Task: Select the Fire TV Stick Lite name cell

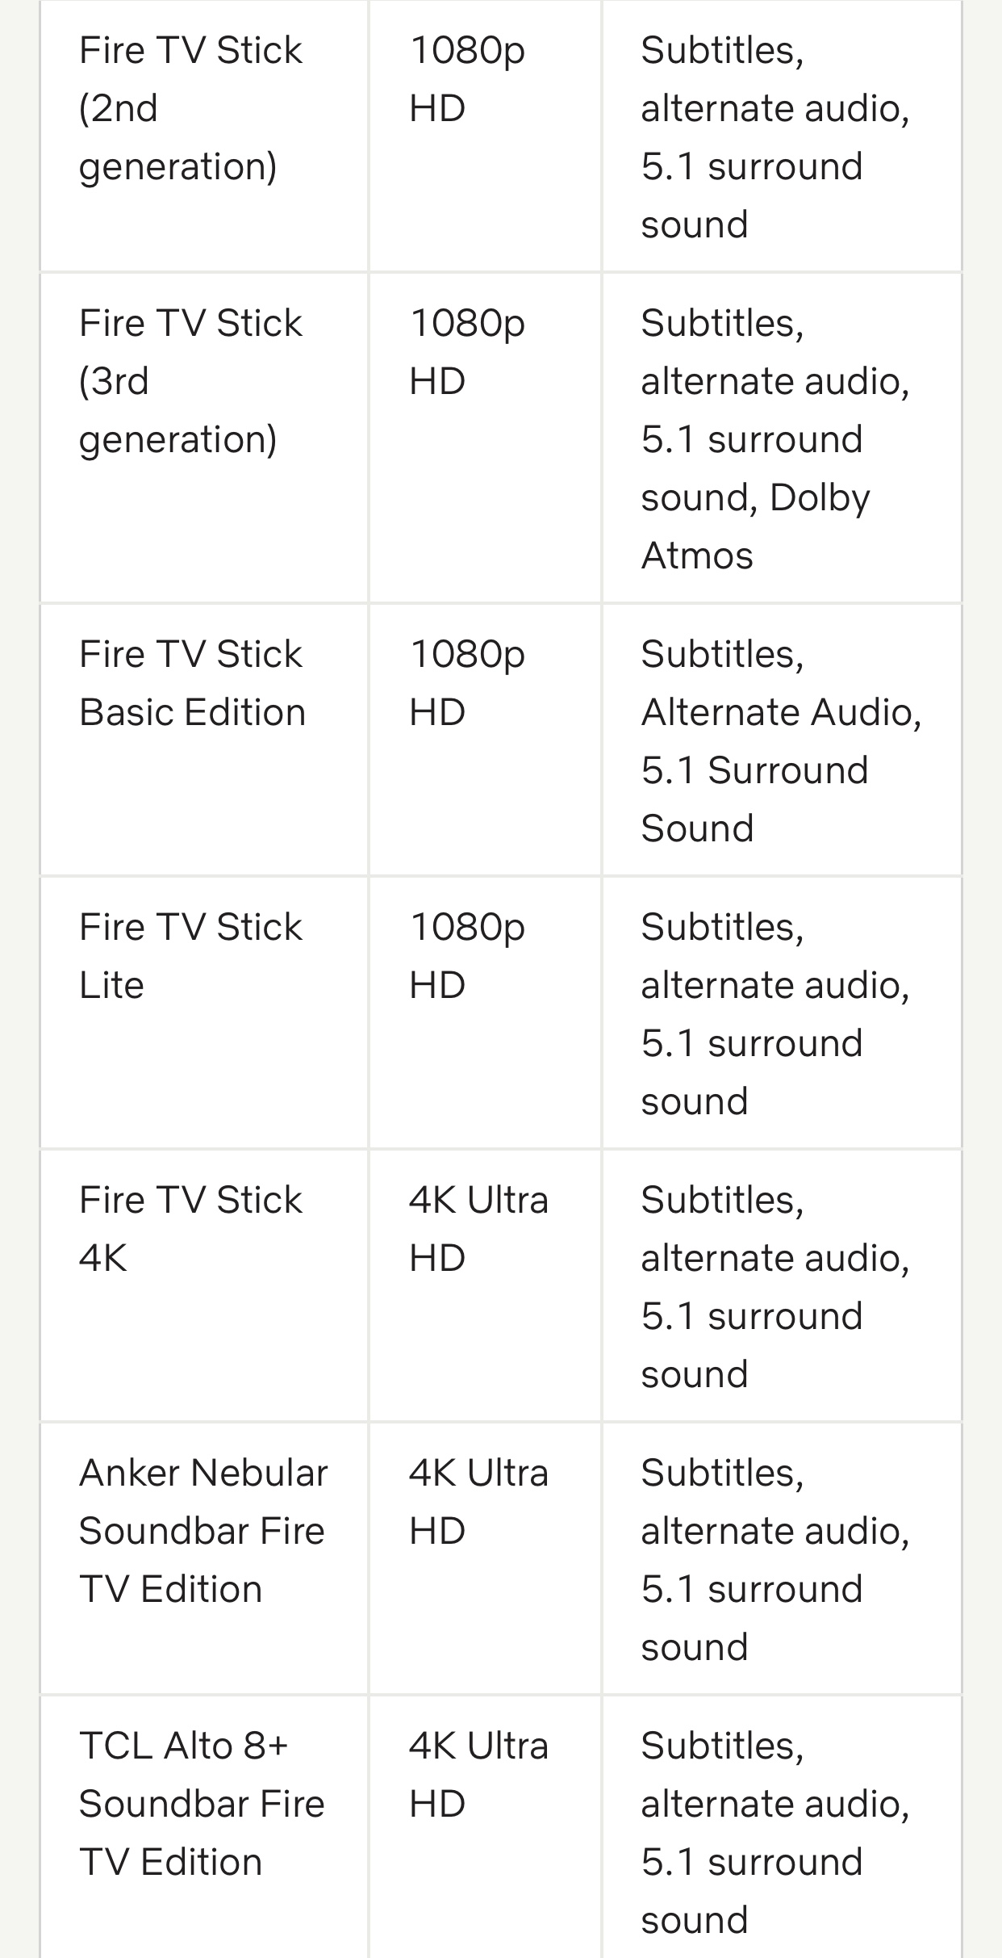Action: tap(190, 956)
